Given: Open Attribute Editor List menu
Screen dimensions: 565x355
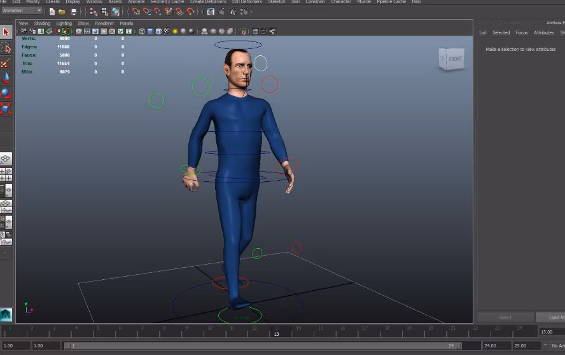Looking at the screenshot, I should click(x=483, y=32).
